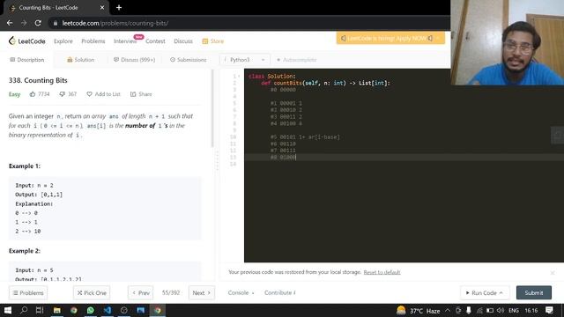Dismiss the restored code notice with X
This screenshot has width=564, height=317.
click(x=553, y=273)
